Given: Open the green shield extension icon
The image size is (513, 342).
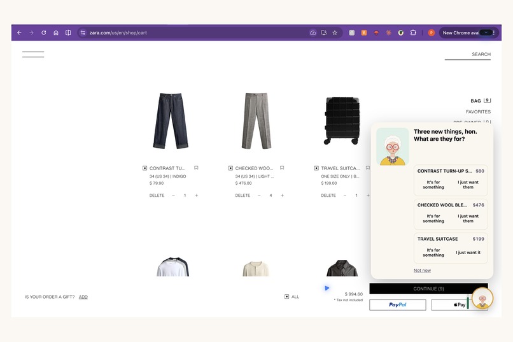Looking at the screenshot, I should pos(401,32).
